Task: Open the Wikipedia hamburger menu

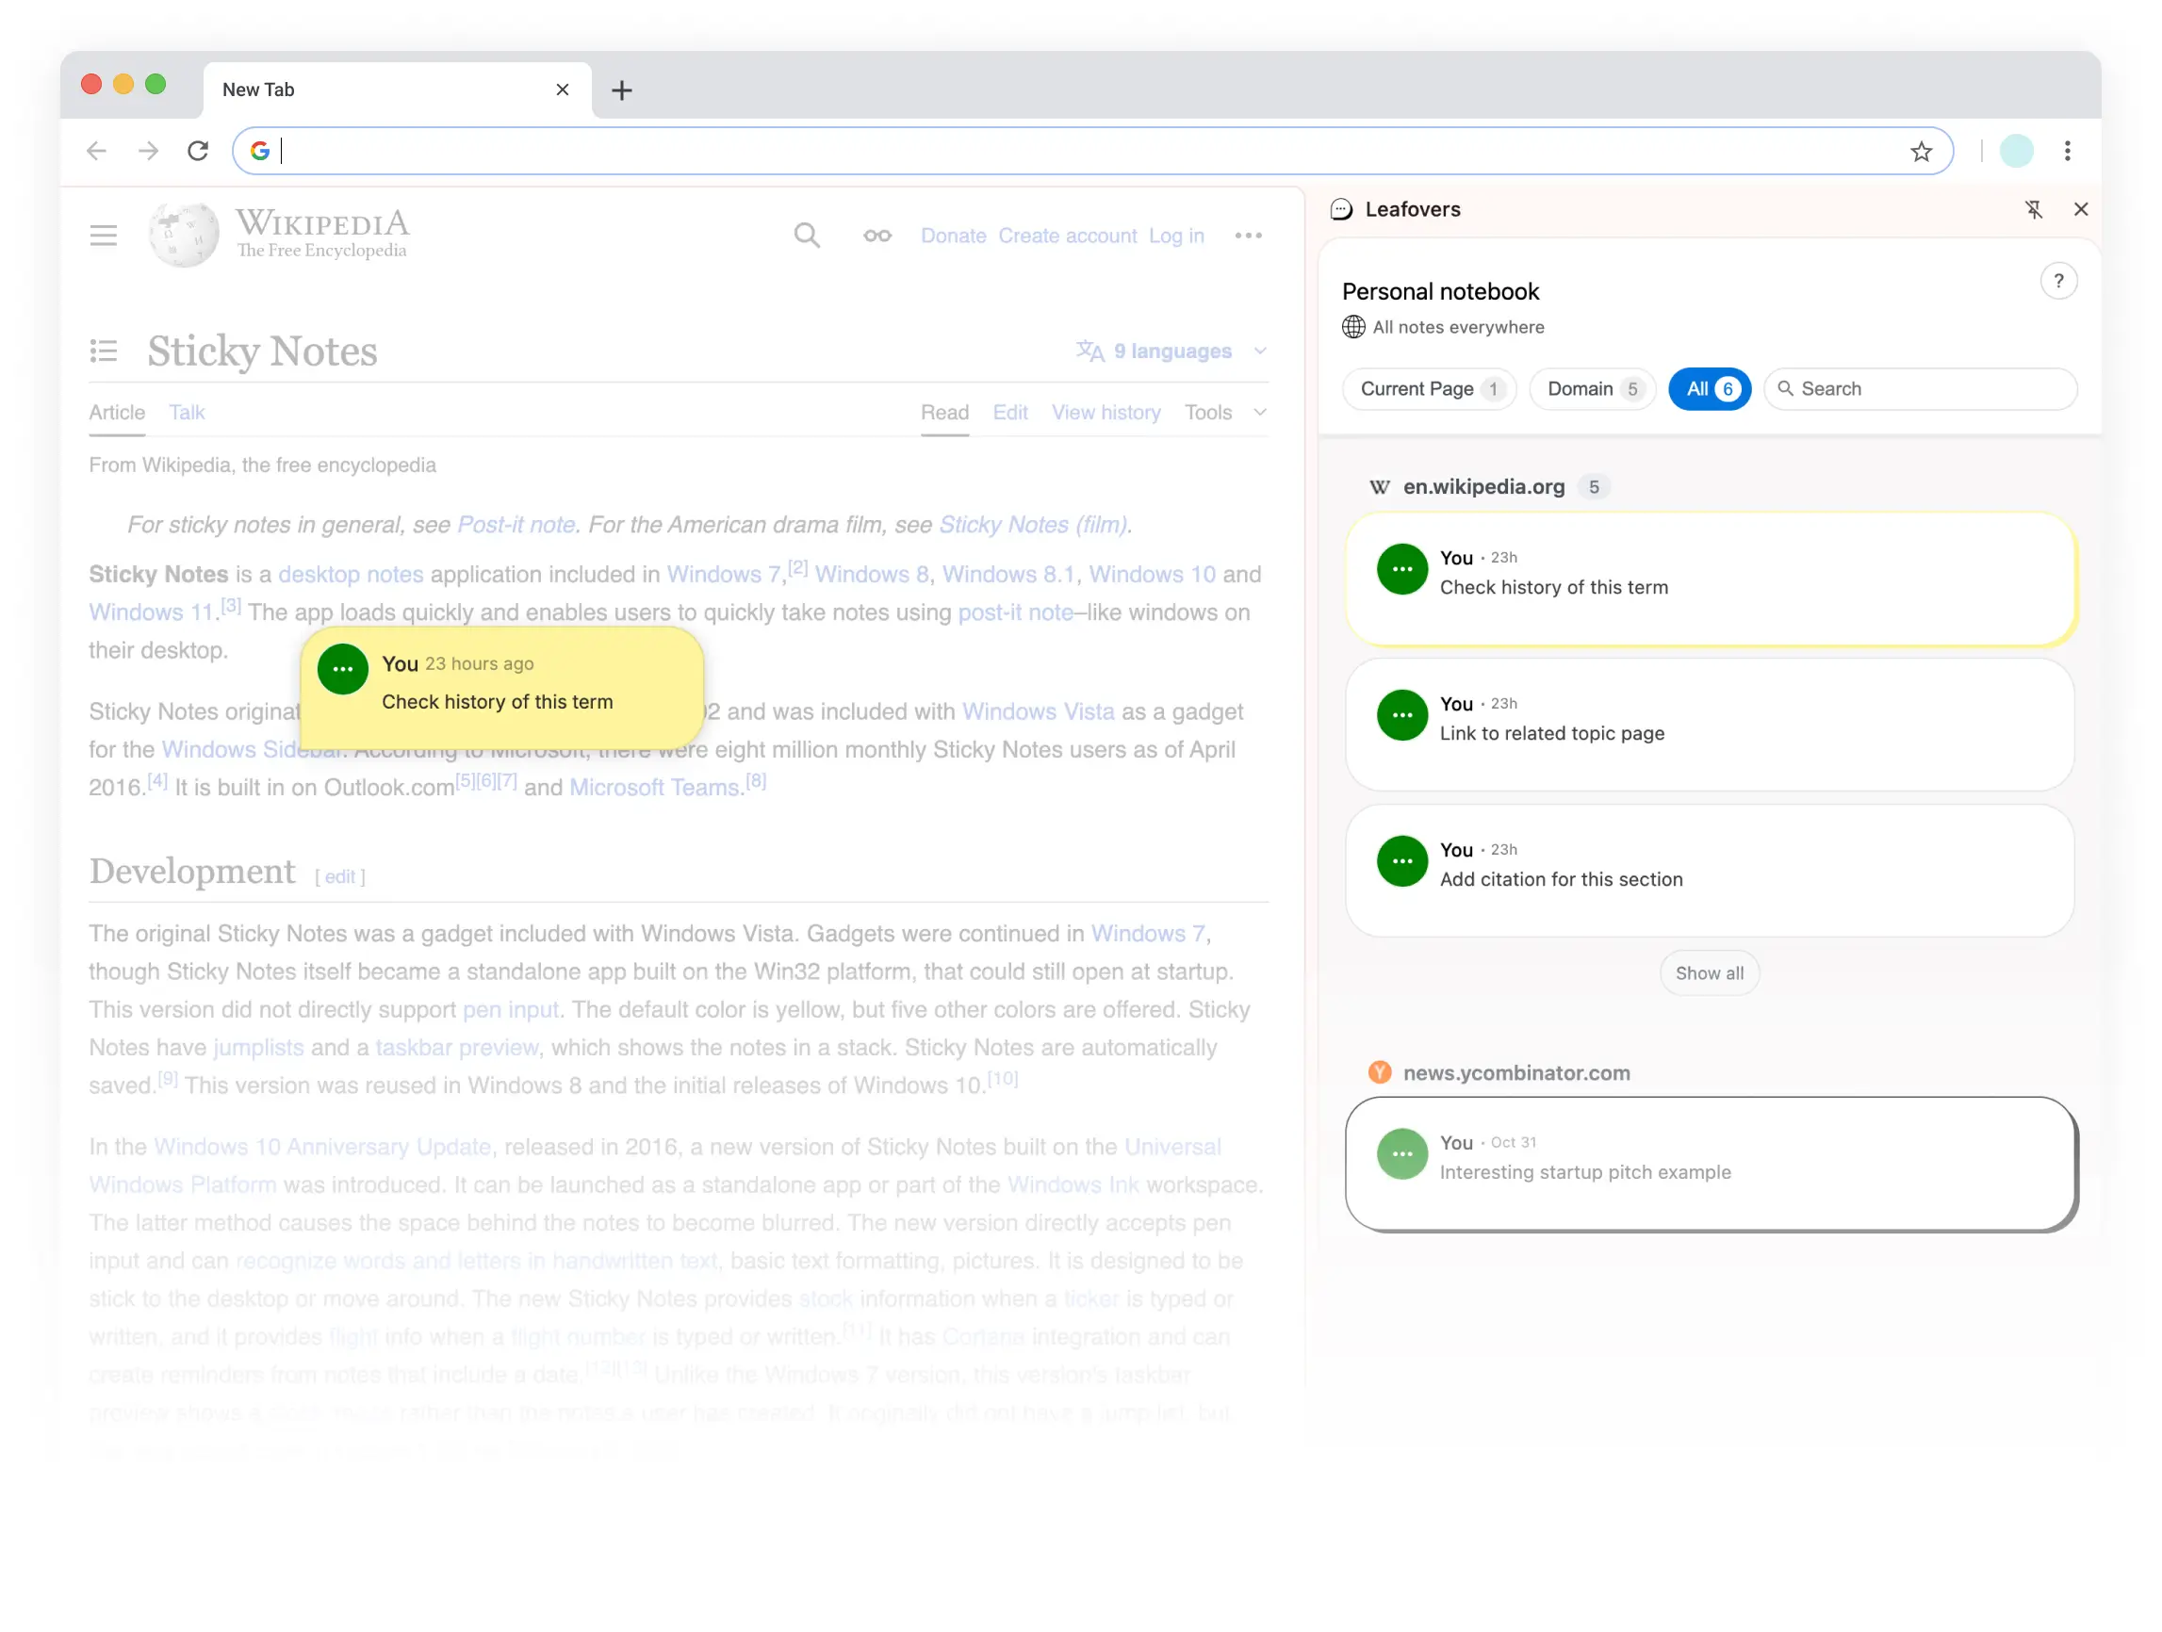Action: click(x=103, y=235)
